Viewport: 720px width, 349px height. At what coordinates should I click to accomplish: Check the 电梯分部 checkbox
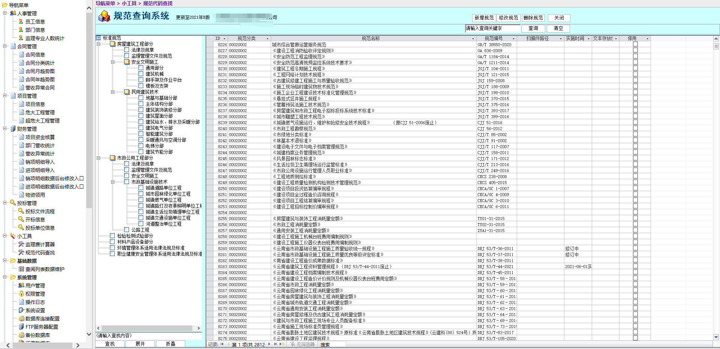pyautogui.click(x=141, y=146)
